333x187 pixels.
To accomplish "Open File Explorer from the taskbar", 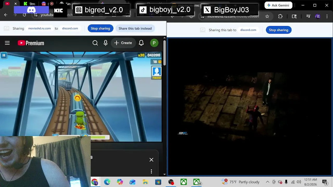I will (x=145, y=182).
